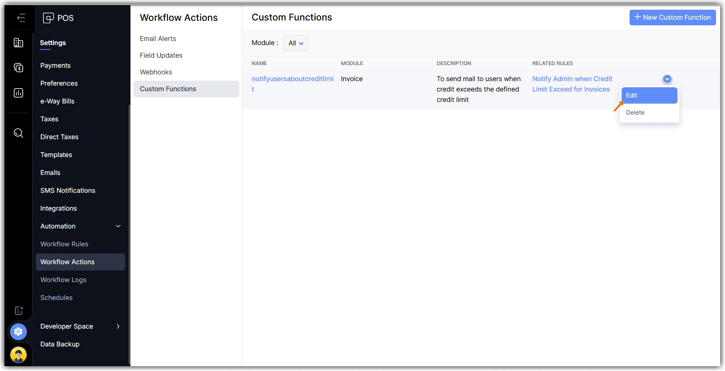Open the settings gear icon

pyautogui.click(x=18, y=332)
